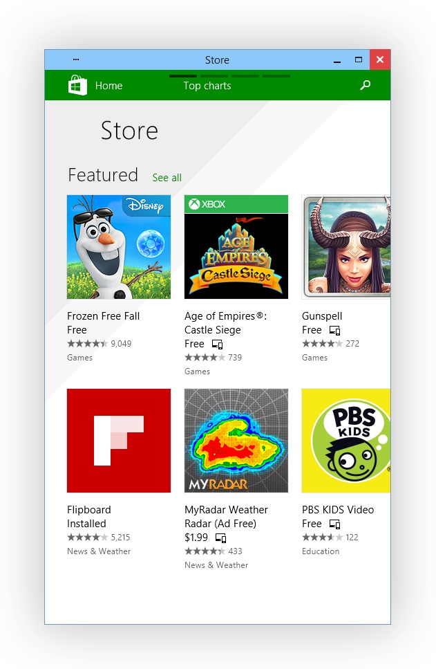Open the MyRadar weather tile image
Image resolution: width=436 pixels, height=669 pixels.
pos(236,441)
